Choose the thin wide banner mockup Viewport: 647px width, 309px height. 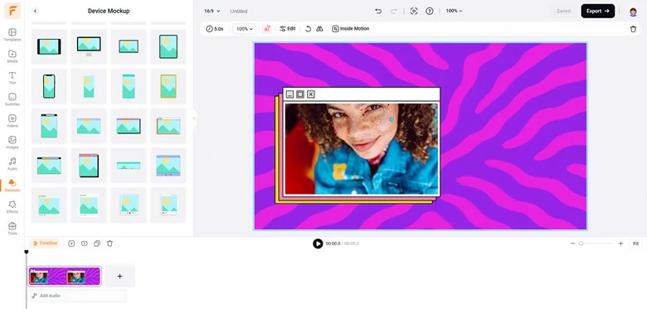click(x=129, y=166)
